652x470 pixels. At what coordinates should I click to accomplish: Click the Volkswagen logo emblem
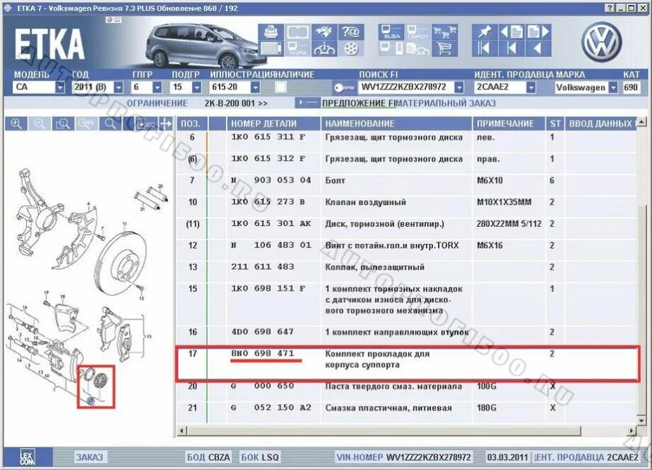tap(600, 43)
